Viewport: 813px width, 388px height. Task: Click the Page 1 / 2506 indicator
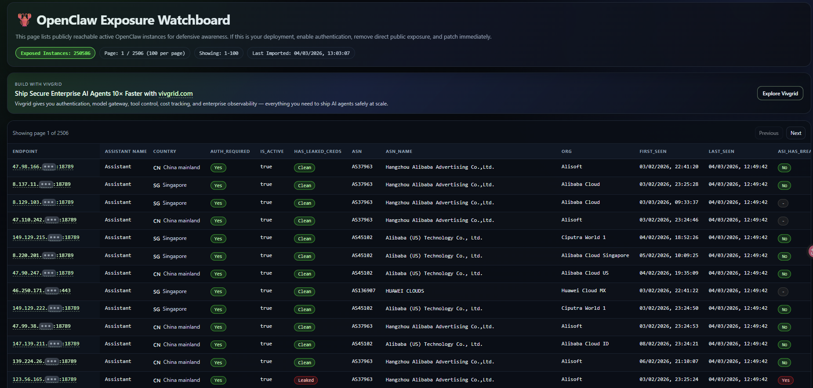(145, 53)
